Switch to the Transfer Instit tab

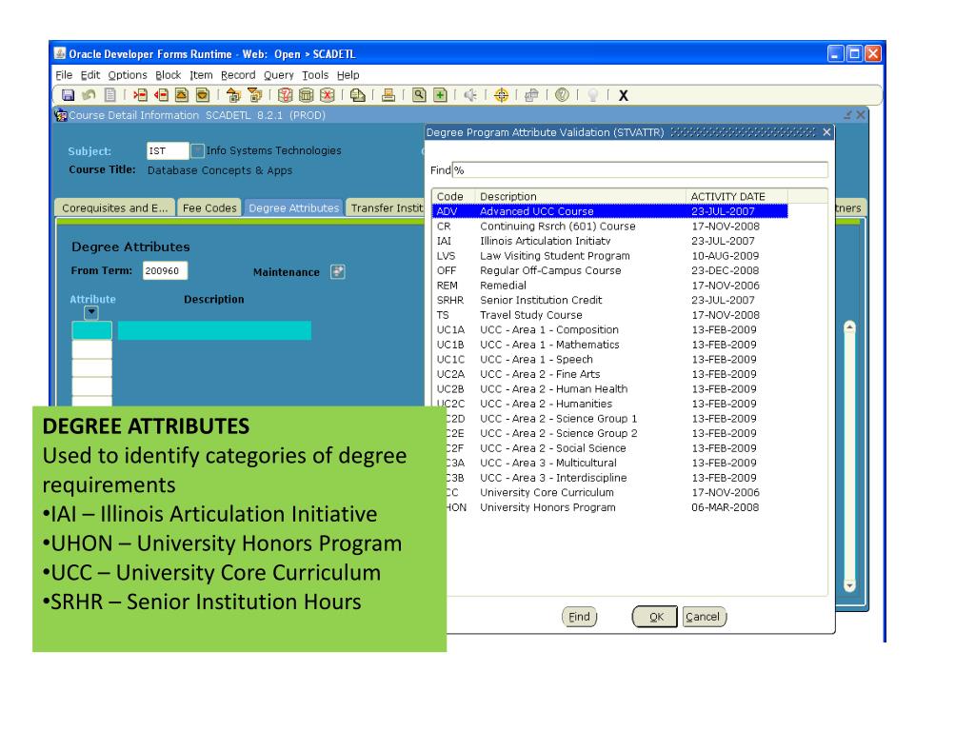click(x=385, y=207)
